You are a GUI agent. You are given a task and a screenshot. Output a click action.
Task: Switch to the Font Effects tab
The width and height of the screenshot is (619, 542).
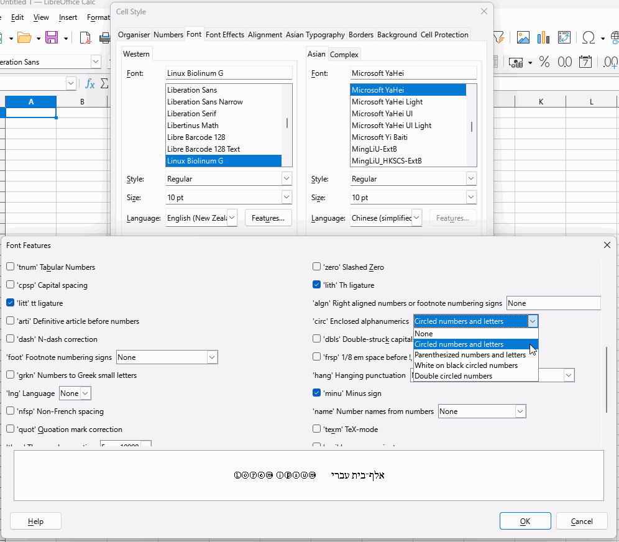[x=224, y=35]
